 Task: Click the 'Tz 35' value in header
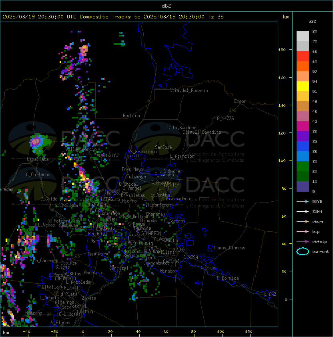[x=216, y=17]
